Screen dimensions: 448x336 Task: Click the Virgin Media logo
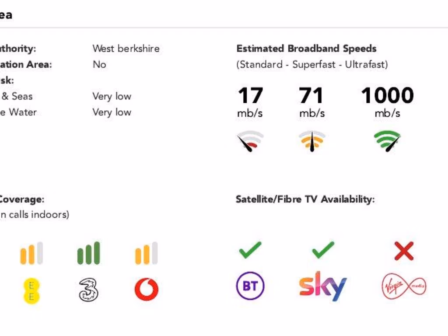(x=403, y=287)
